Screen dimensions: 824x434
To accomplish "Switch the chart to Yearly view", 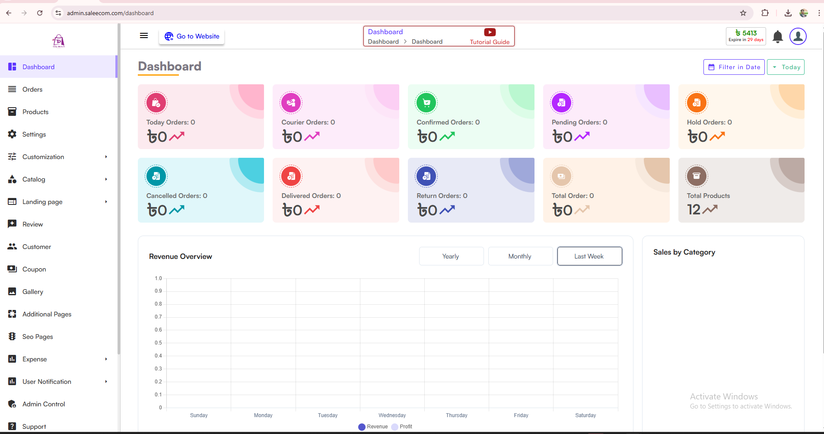I will click(x=451, y=256).
